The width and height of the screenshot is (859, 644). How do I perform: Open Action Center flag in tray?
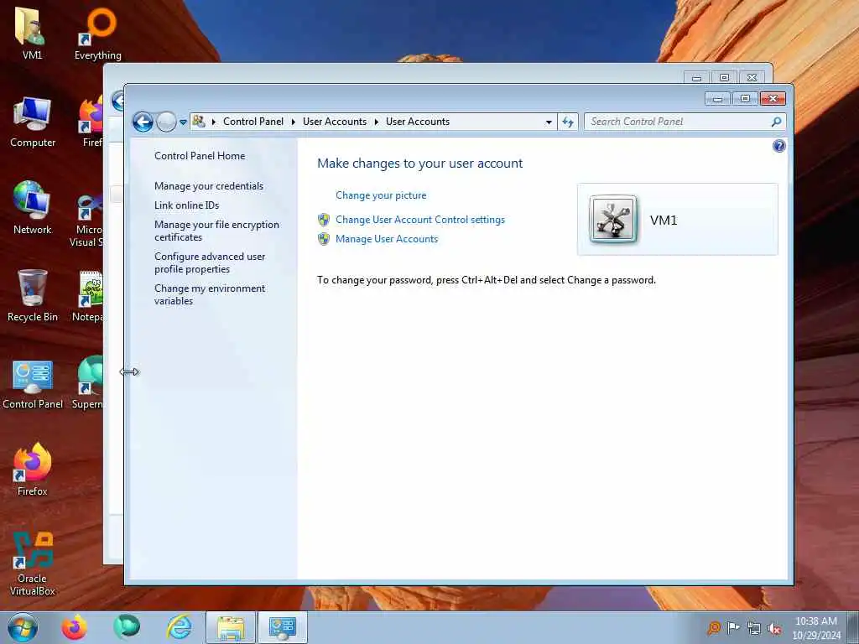733,627
